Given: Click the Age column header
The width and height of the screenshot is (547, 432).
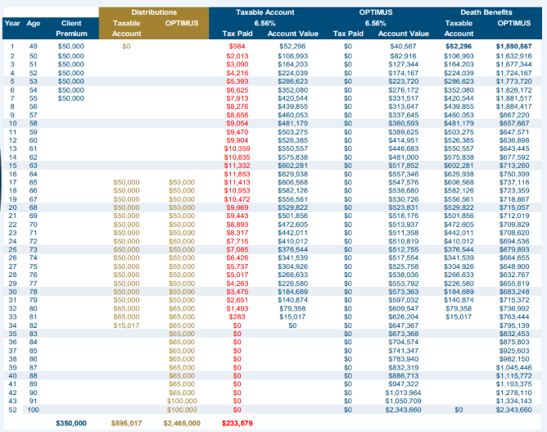Looking at the screenshot, I should point(34,24).
